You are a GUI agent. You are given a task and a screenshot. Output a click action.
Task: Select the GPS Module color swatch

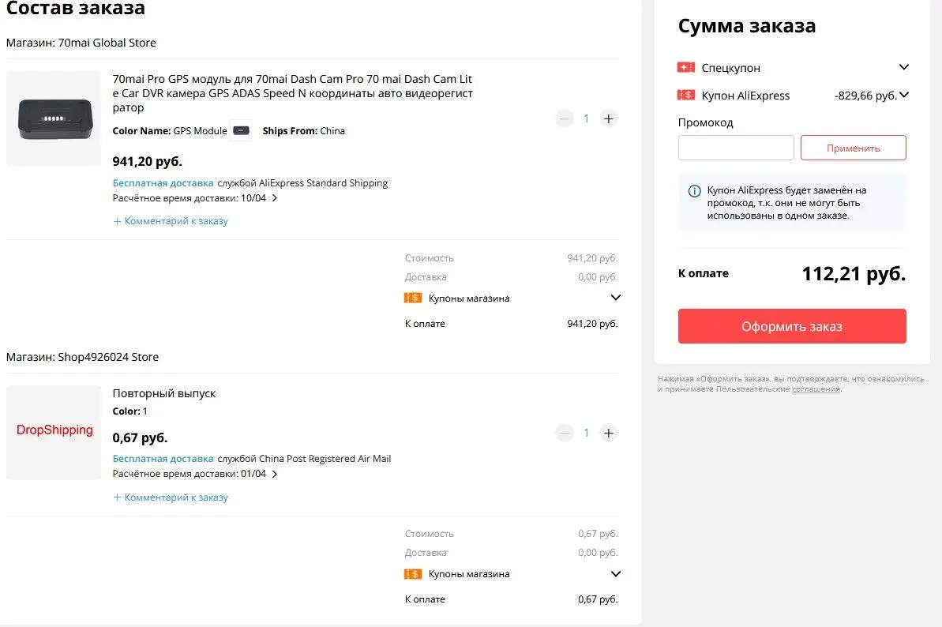coord(241,130)
